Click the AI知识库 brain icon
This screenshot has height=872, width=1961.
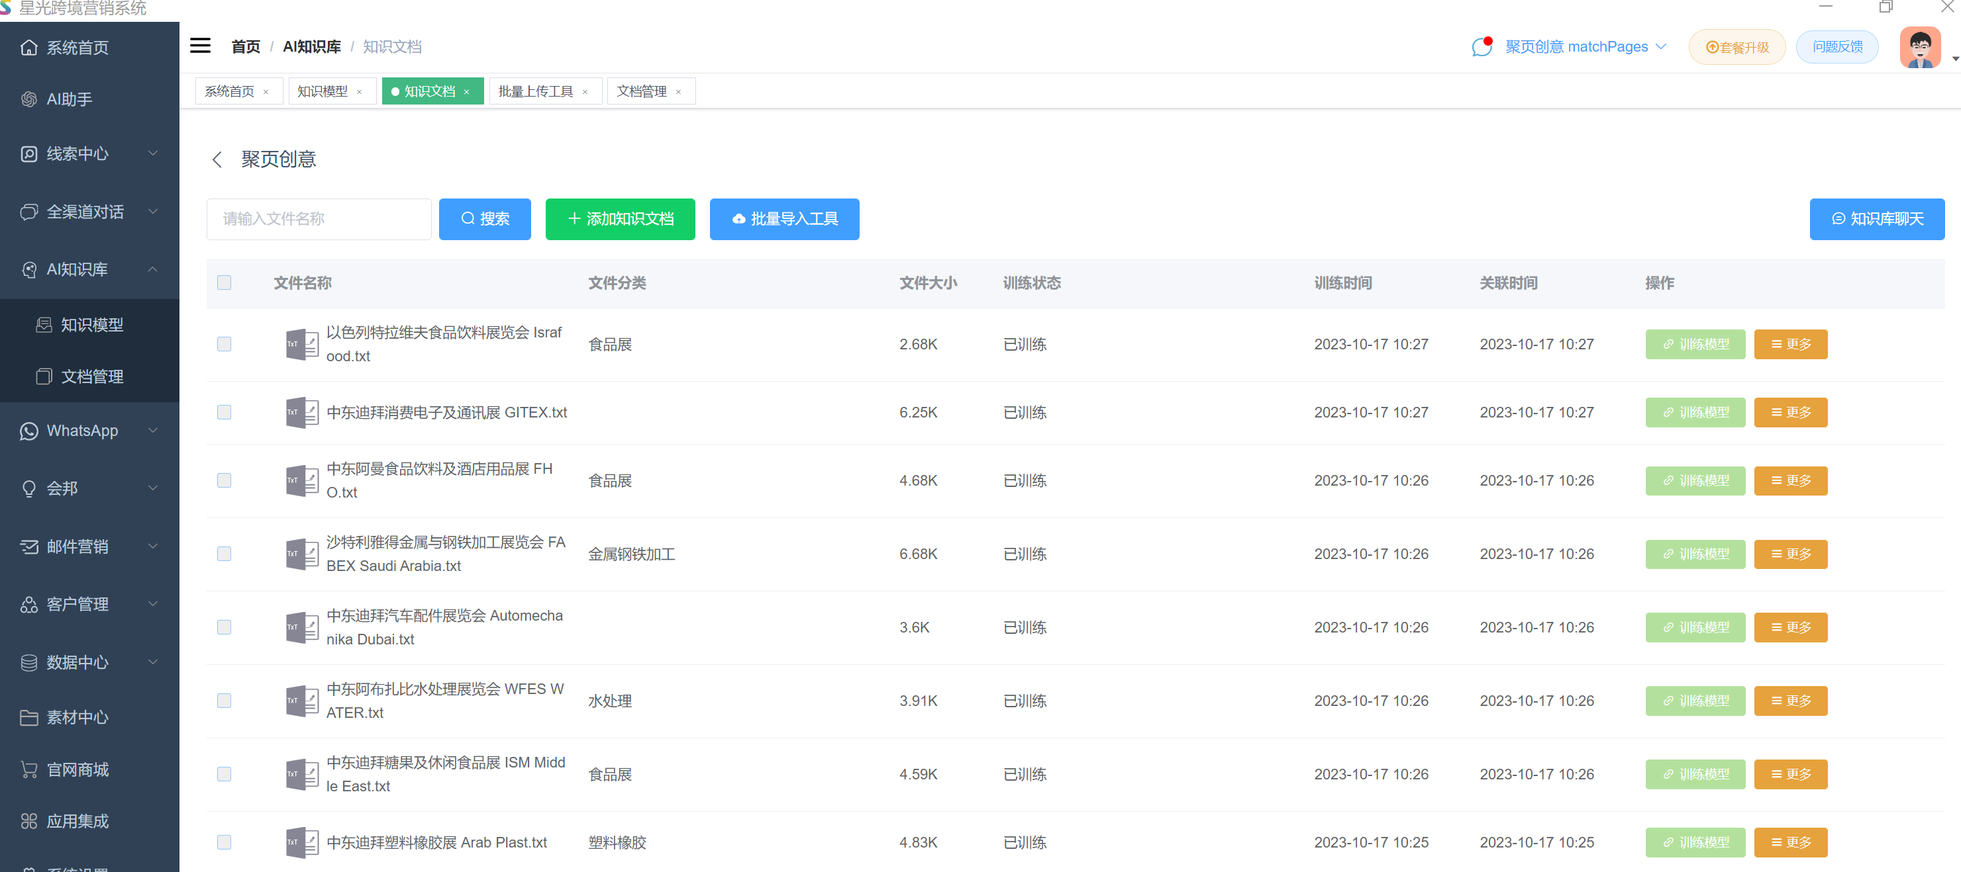coord(29,269)
